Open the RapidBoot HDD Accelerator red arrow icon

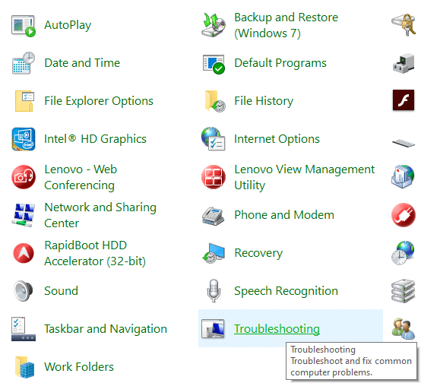pos(24,253)
